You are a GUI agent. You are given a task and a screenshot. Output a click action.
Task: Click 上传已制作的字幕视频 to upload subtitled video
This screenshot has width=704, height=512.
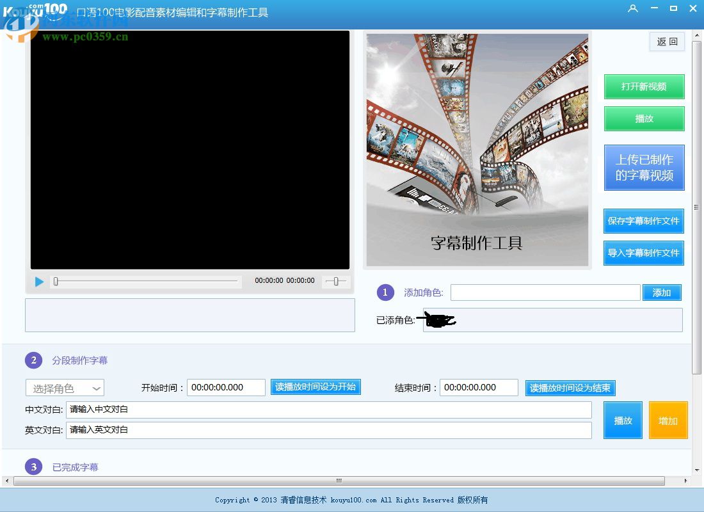pyautogui.click(x=644, y=167)
